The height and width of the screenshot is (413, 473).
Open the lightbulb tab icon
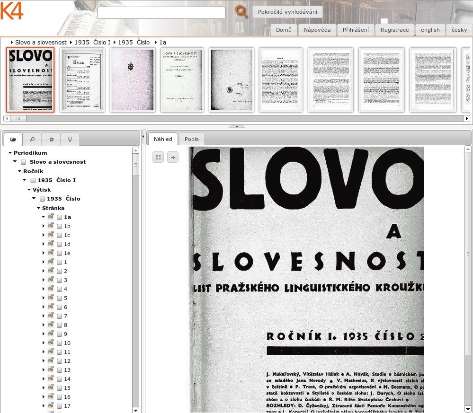click(70, 139)
